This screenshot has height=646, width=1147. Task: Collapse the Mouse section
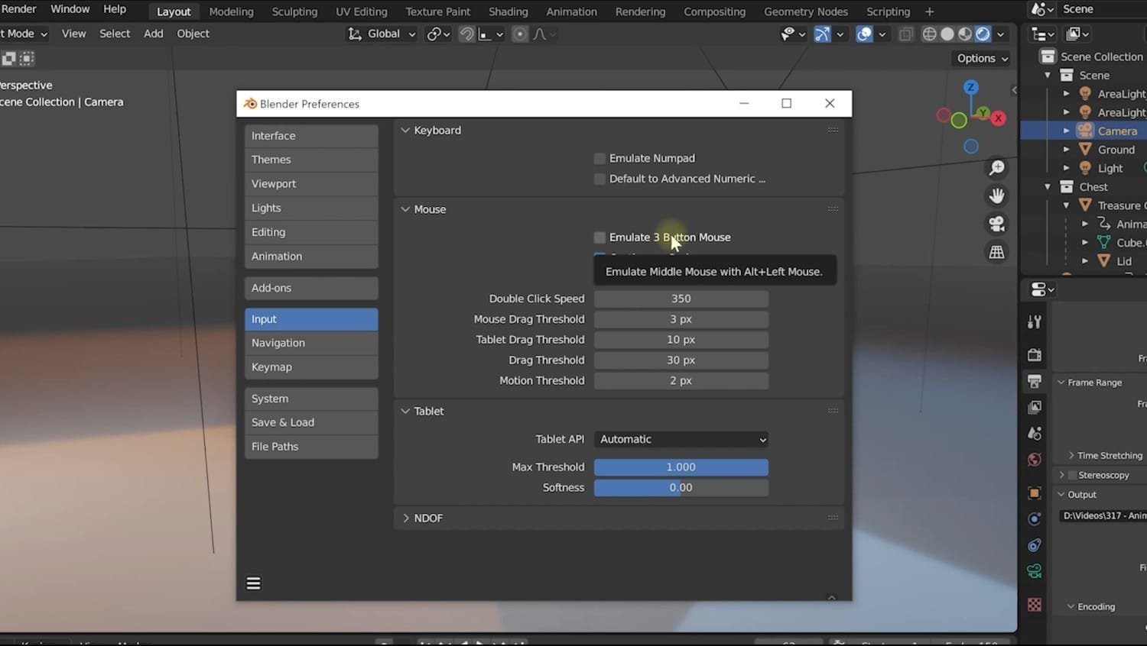tap(405, 208)
